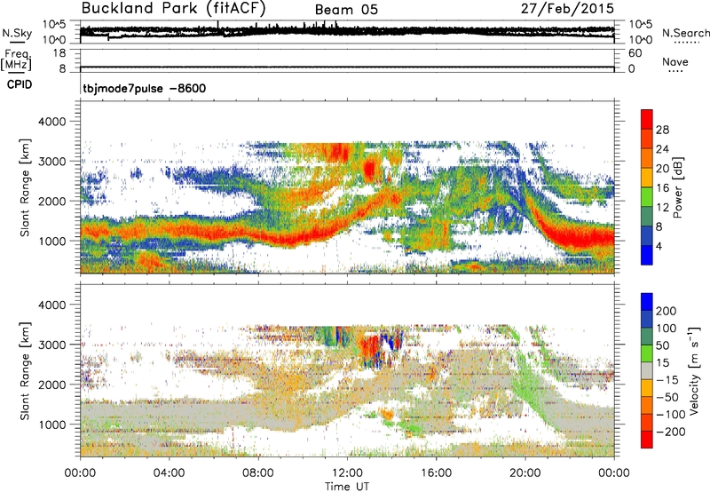The image size is (710, 492).
Task: Click the "12:00" time tick label
Action: [x=347, y=473]
